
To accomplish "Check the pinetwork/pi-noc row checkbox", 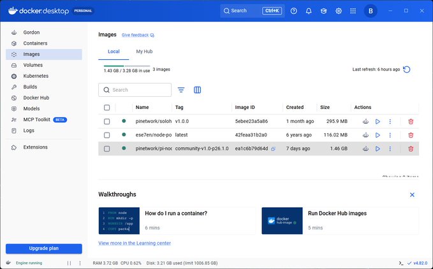I will (107, 149).
